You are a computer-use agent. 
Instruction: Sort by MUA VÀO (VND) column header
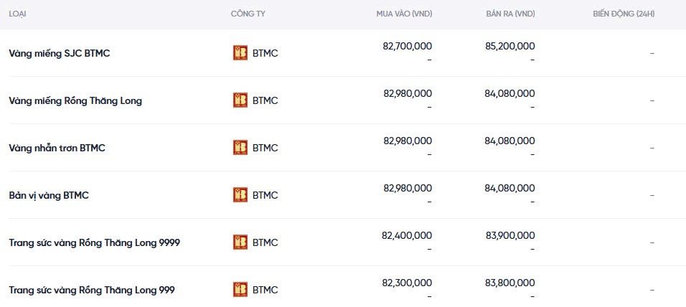click(x=404, y=14)
